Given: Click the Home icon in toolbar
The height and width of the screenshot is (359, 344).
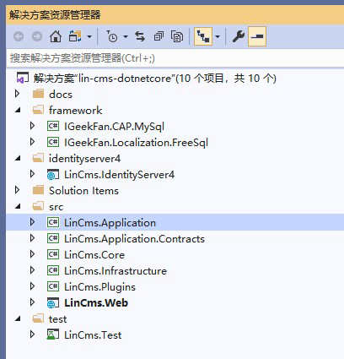Looking at the screenshot, I should coord(56,36).
